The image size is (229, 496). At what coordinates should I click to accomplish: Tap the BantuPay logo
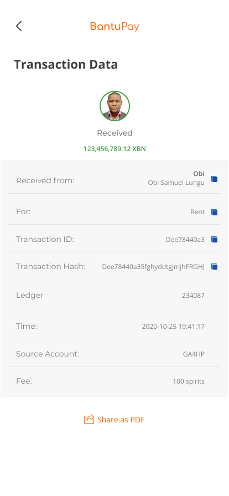(x=114, y=27)
